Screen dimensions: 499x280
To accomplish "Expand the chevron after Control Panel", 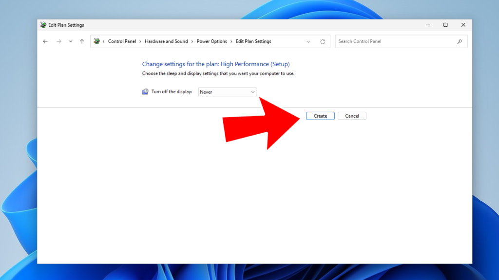I will click(x=140, y=42).
